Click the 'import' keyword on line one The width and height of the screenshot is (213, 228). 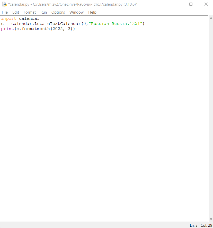[x=8, y=18]
